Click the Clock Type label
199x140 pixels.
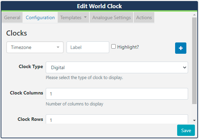(x=31, y=66)
